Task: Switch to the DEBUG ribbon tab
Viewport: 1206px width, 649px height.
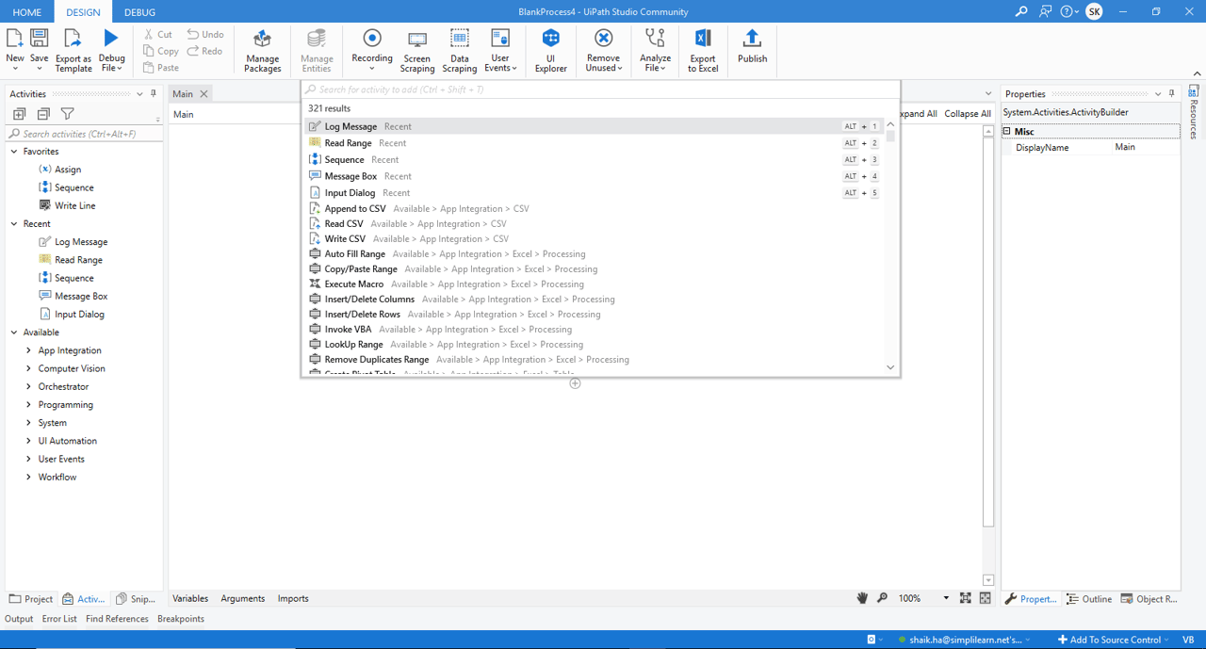Action: [x=139, y=12]
